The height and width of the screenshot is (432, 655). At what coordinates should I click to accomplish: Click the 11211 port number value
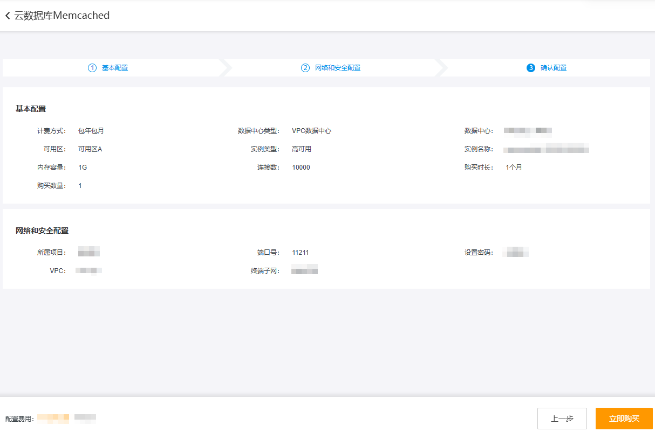pyautogui.click(x=301, y=253)
